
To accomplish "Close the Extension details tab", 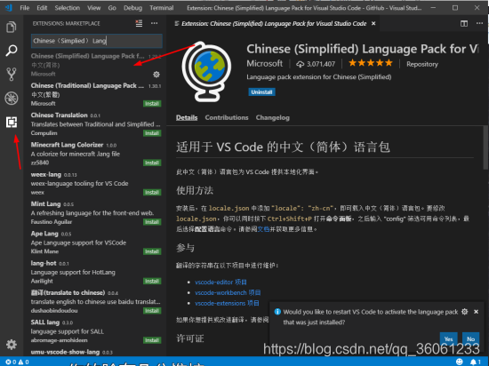I will coord(373,23).
